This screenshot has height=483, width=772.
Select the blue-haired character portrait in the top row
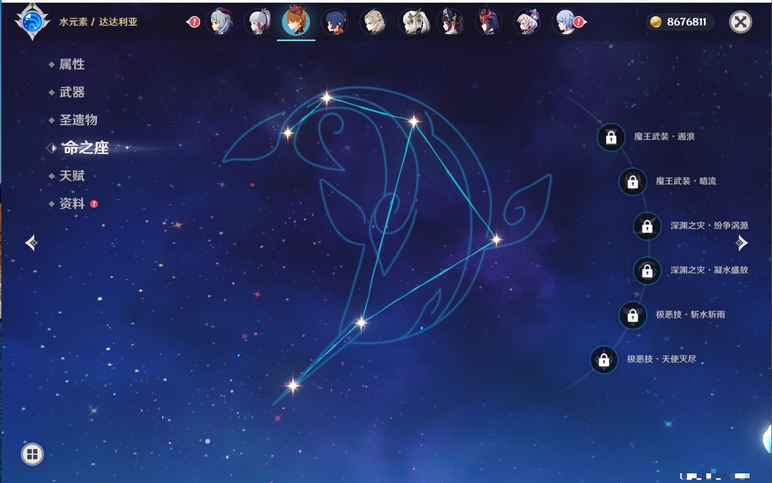coord(335,22)
